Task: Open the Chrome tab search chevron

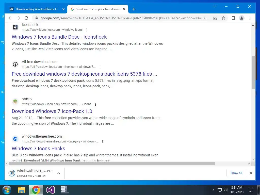Action: click(x=214, y=6)
